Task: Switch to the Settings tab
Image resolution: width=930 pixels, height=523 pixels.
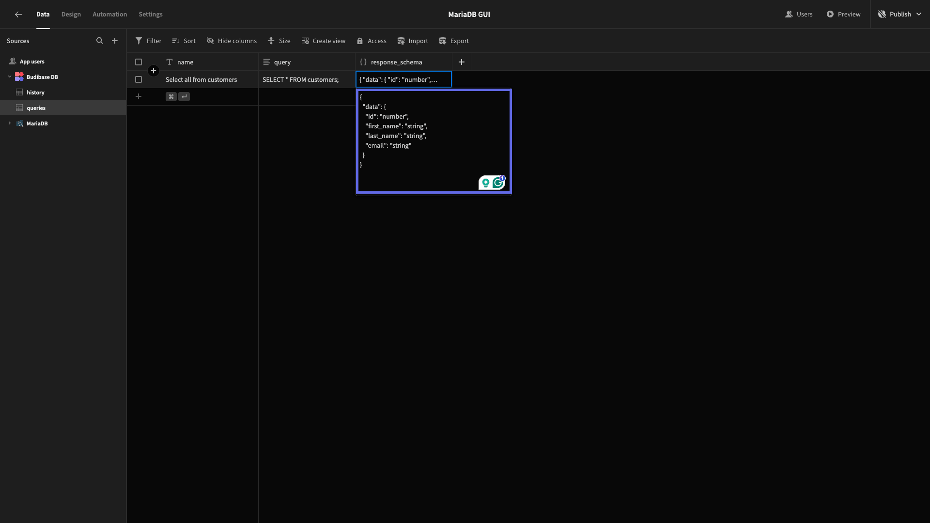Action: pyautogui.click(x=151, y=14)
